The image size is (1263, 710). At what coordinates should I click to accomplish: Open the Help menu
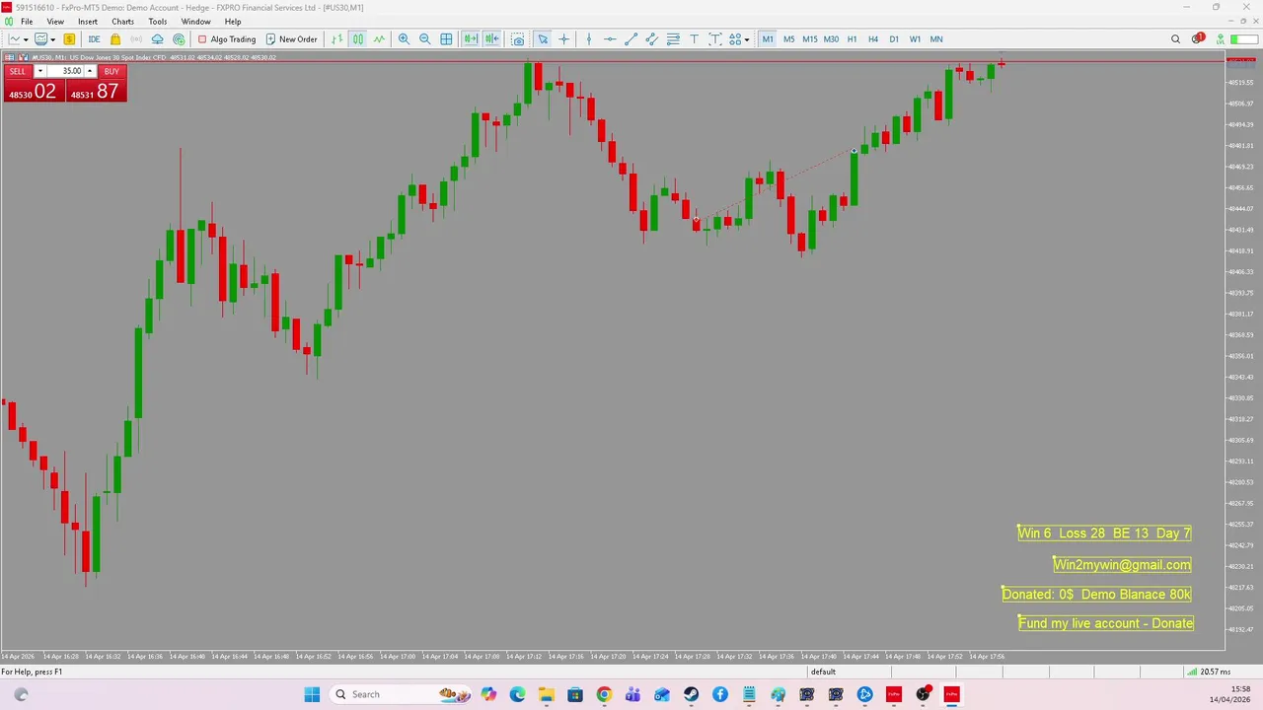(x=233, y=22)
